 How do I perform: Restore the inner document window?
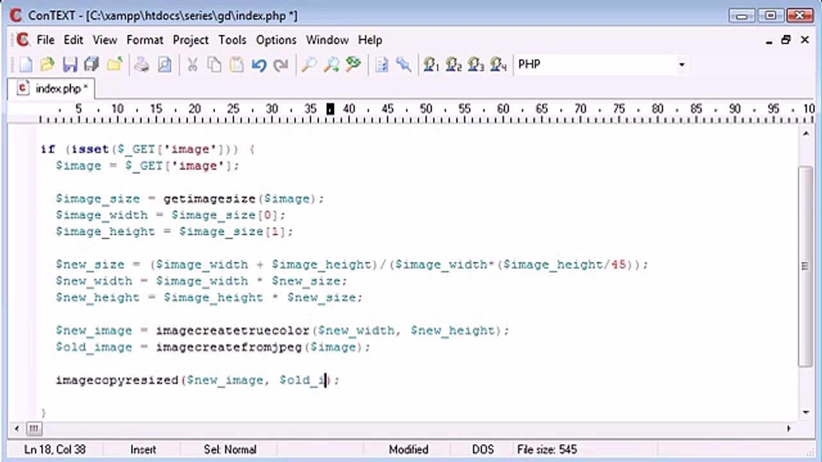(x=786, y=40)
